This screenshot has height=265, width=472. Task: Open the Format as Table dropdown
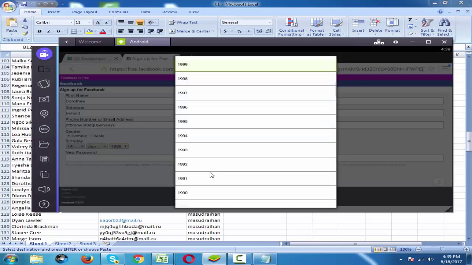tap(316, 27)
